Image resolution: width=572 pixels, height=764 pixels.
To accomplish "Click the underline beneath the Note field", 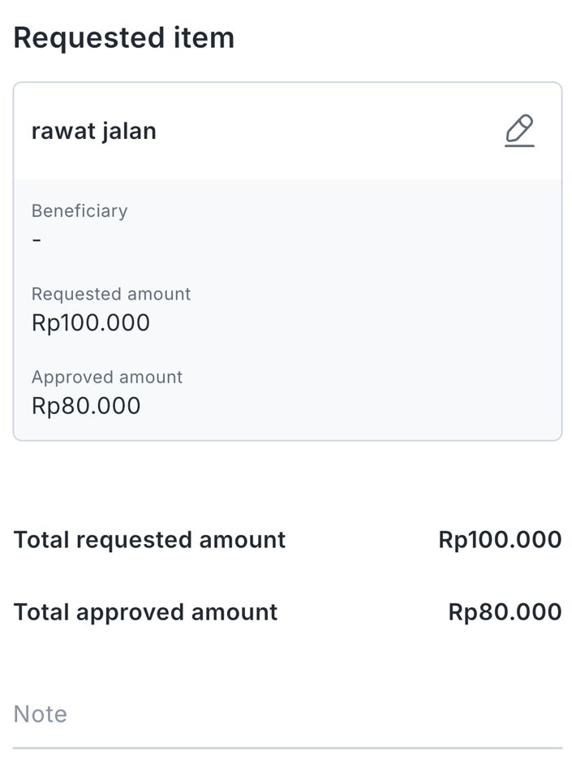I will click(287, 747).
